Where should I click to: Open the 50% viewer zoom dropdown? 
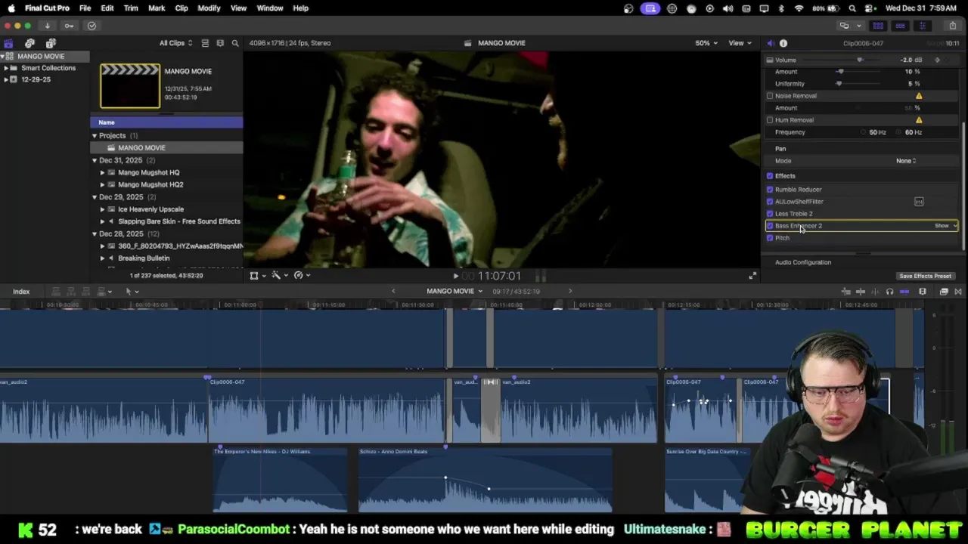pyautogui.click(x=706, y=43)
